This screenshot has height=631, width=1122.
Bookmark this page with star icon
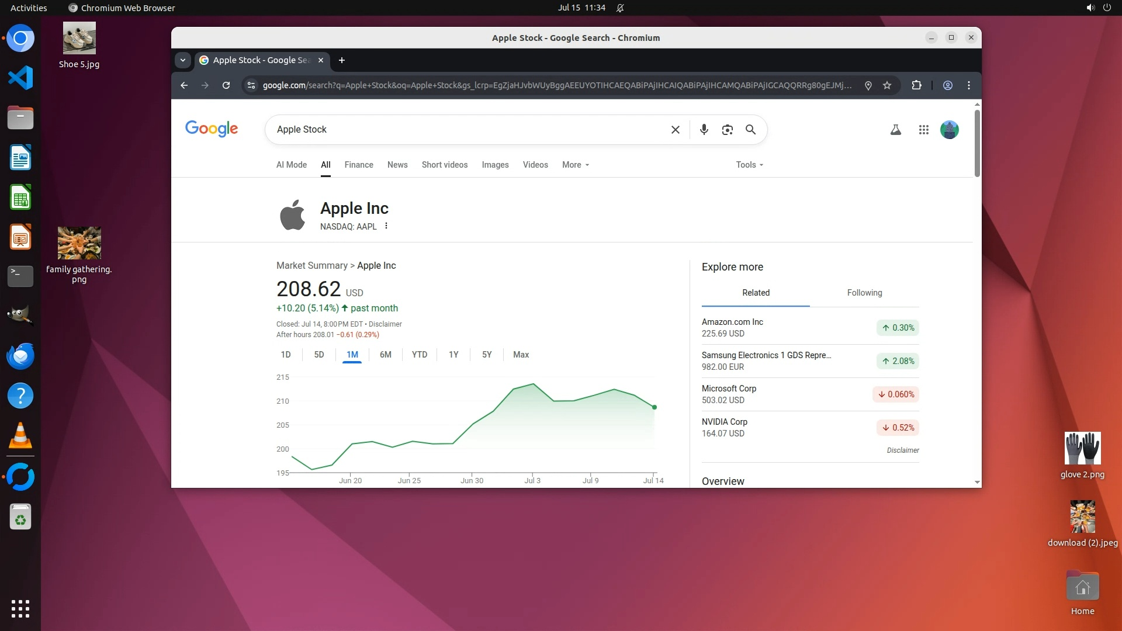tap(887, 85)
